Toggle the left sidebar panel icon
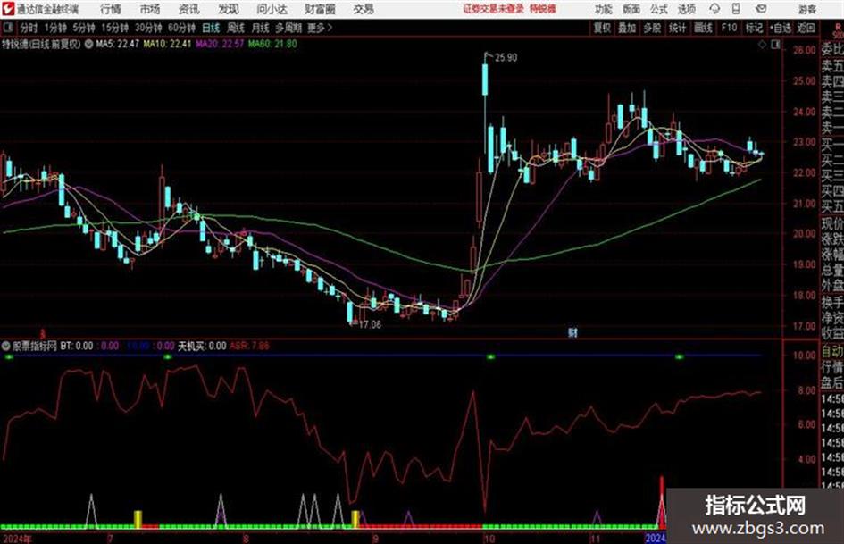The width and height of the screenshot is (844, 544). tap(7, 28)
